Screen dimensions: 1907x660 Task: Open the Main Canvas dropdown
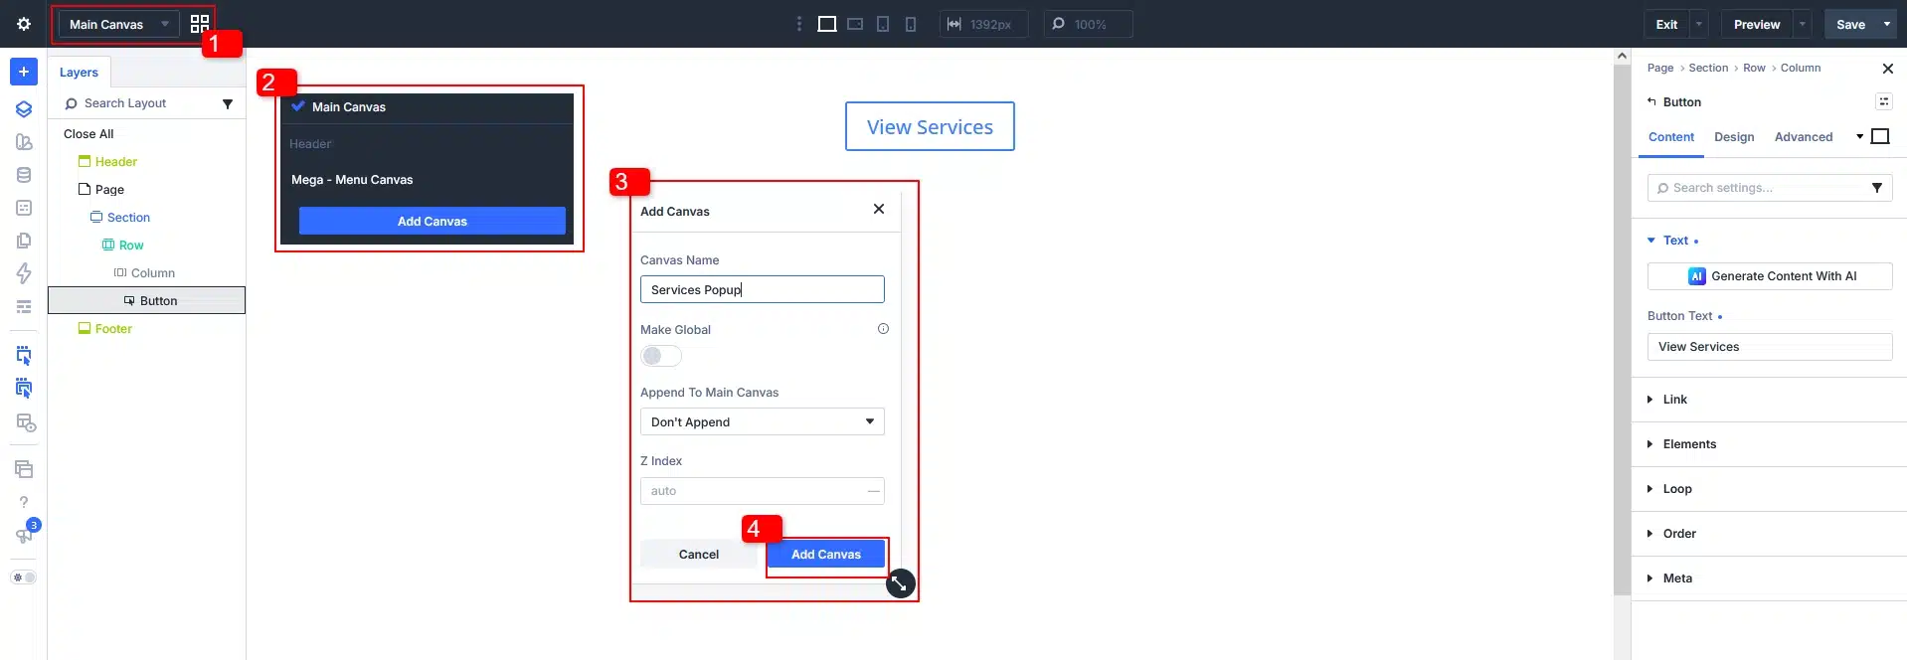118,24
